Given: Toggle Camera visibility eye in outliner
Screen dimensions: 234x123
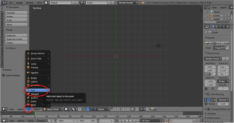Looking at the screenshot, I should coord(222,16).
